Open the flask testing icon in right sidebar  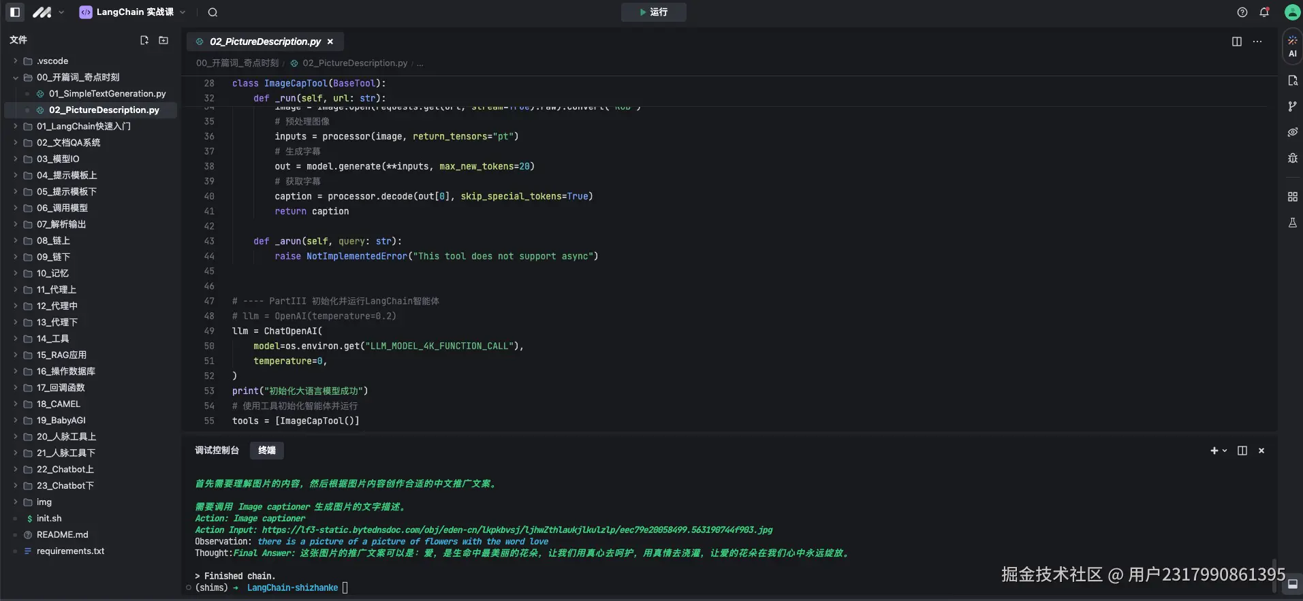tap(1292, 223)
